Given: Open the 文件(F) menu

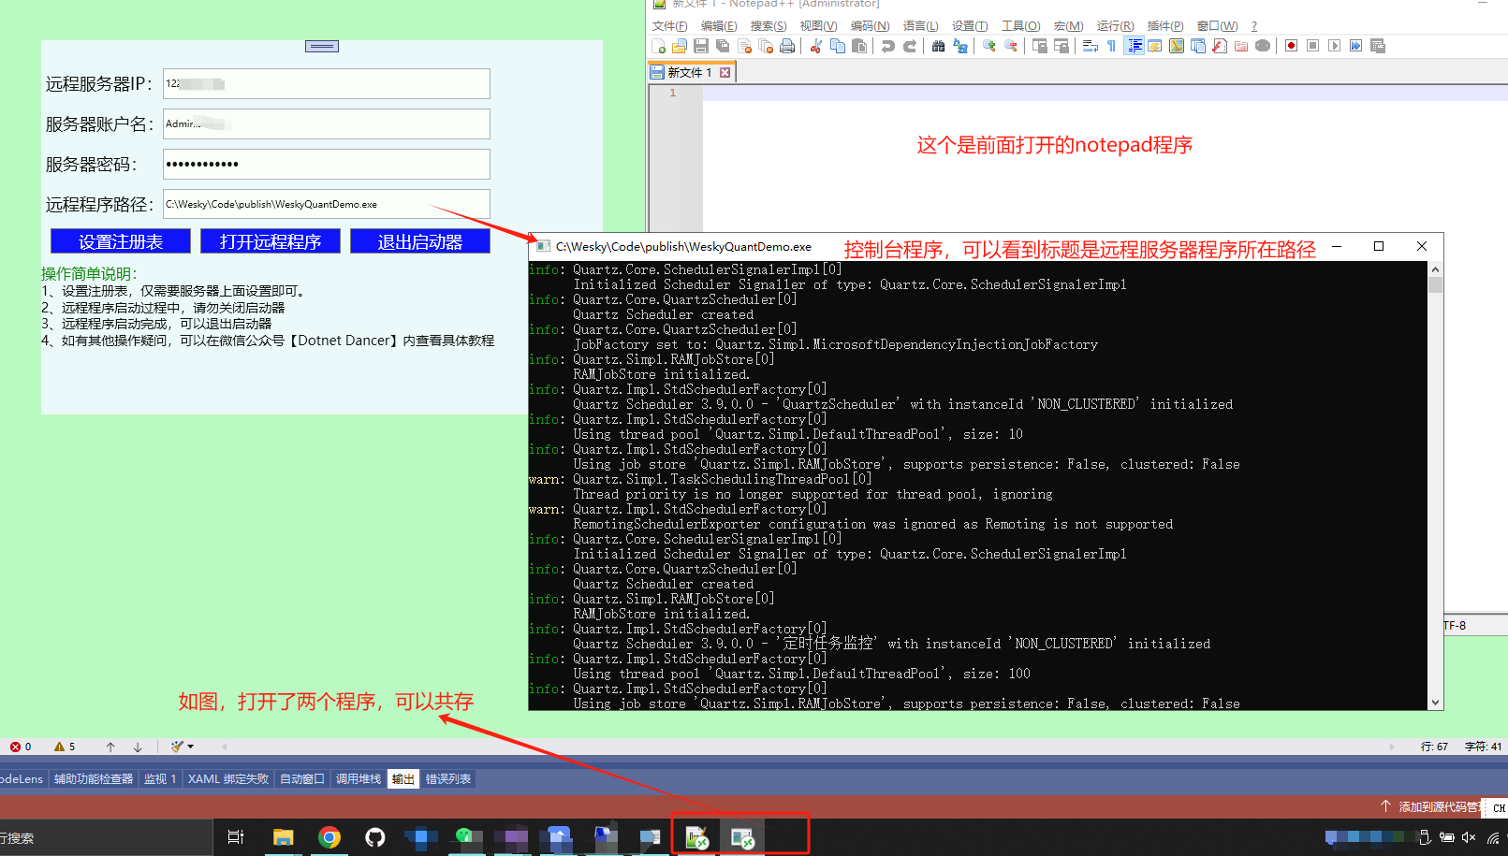Looking at the screenshot, I should (669, 26).
